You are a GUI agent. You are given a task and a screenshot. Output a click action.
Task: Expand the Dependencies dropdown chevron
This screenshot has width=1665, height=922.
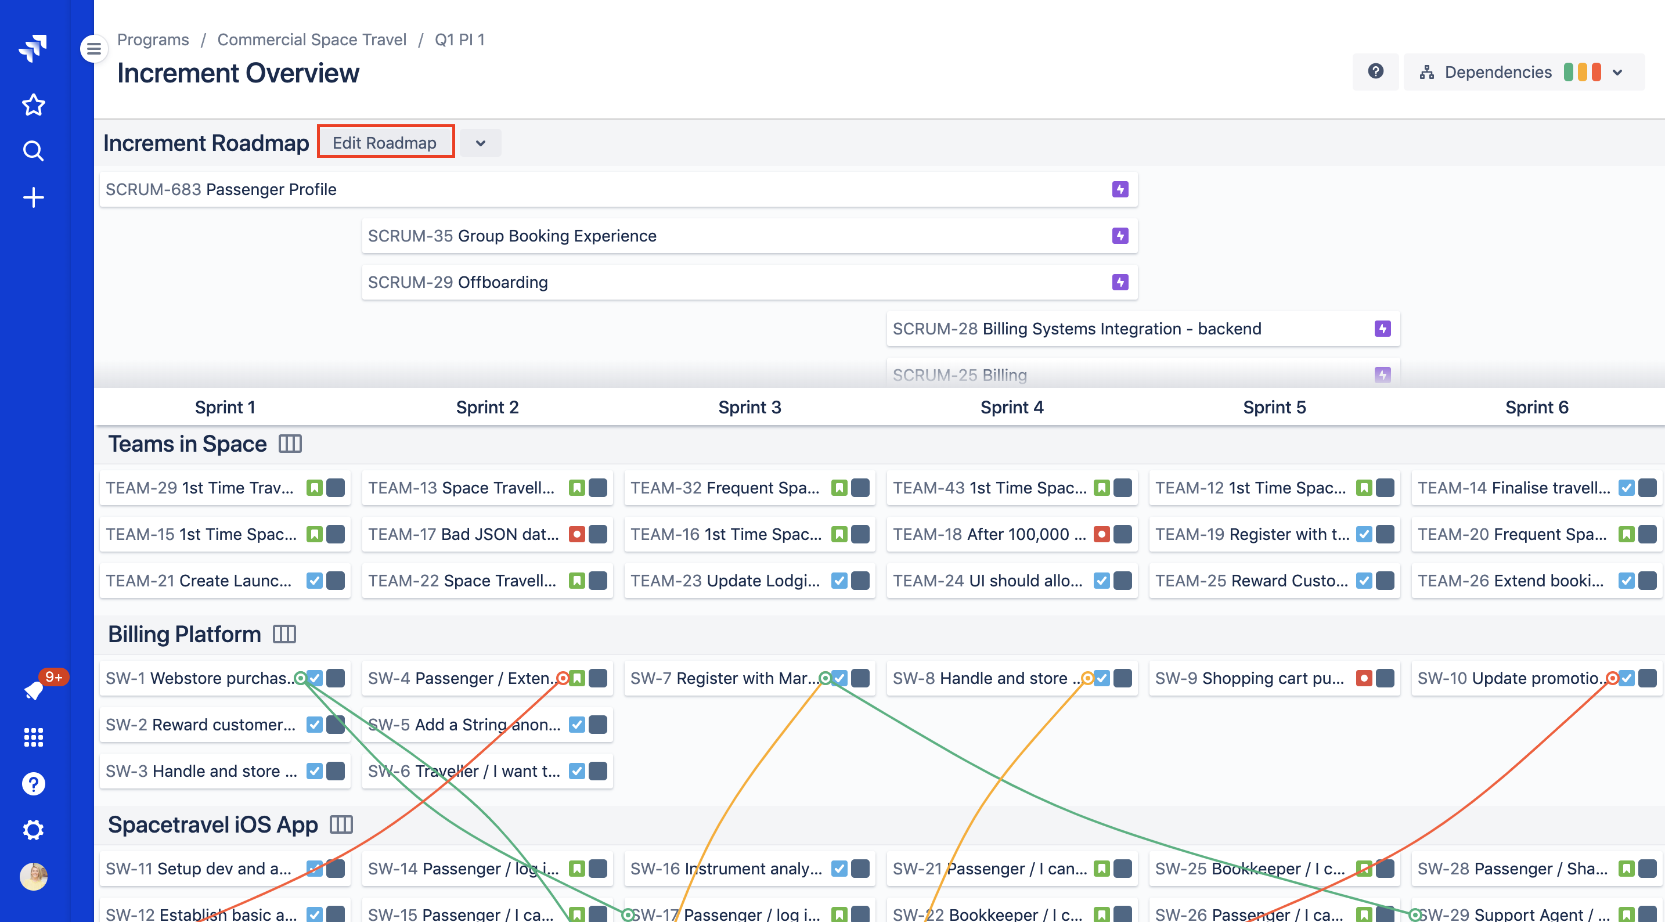[1617, 73]
